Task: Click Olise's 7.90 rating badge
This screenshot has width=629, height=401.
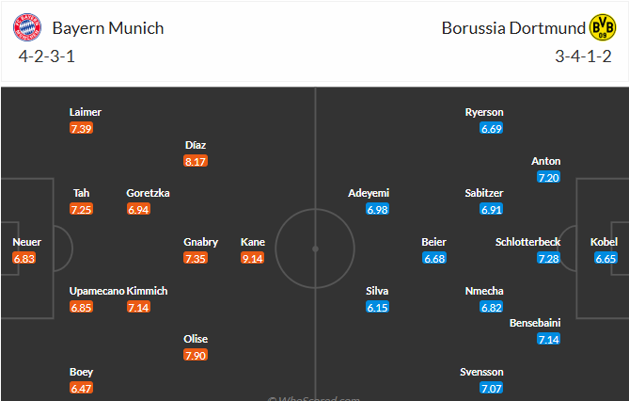Action: click(x=196, y=355)
